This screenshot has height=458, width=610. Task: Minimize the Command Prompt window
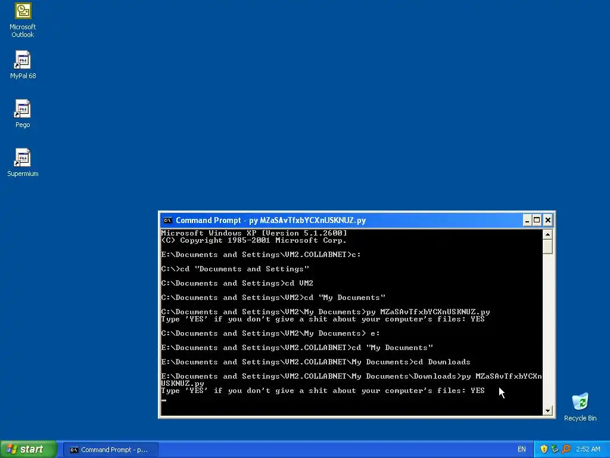(527, 221)
